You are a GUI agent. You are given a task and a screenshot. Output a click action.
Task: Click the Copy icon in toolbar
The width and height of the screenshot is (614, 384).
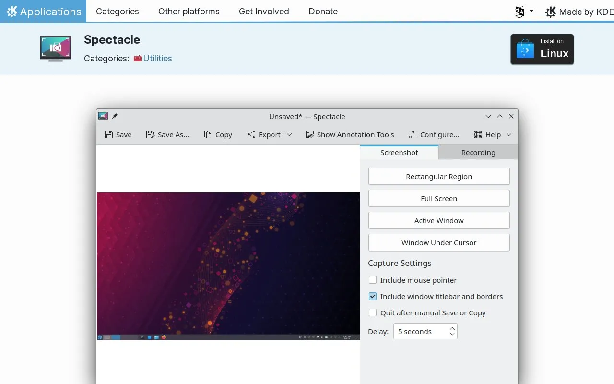[x=208, y=135]
